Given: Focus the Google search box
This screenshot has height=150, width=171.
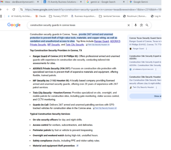Looking at the screenshot, I should point(77,25).
